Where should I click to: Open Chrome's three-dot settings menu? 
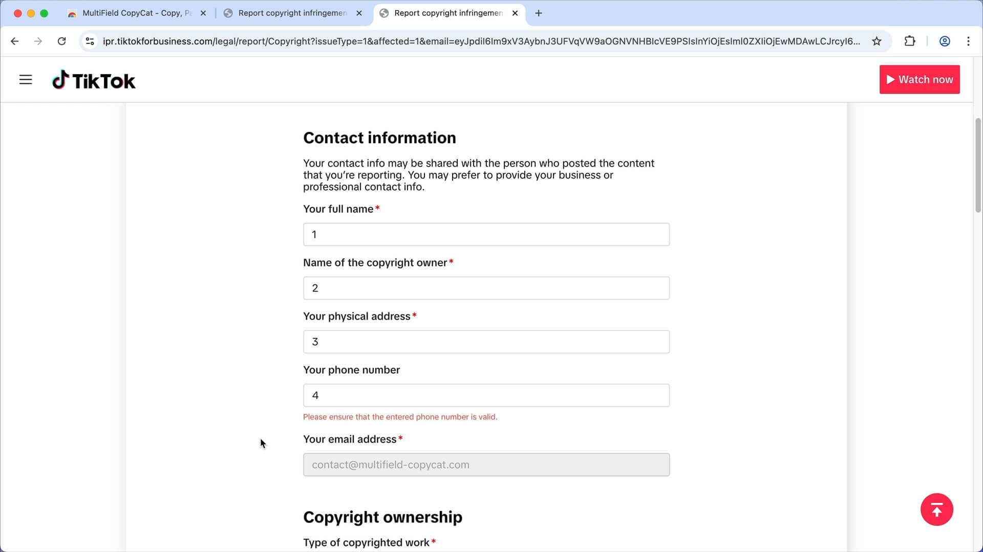click(969, 41)
